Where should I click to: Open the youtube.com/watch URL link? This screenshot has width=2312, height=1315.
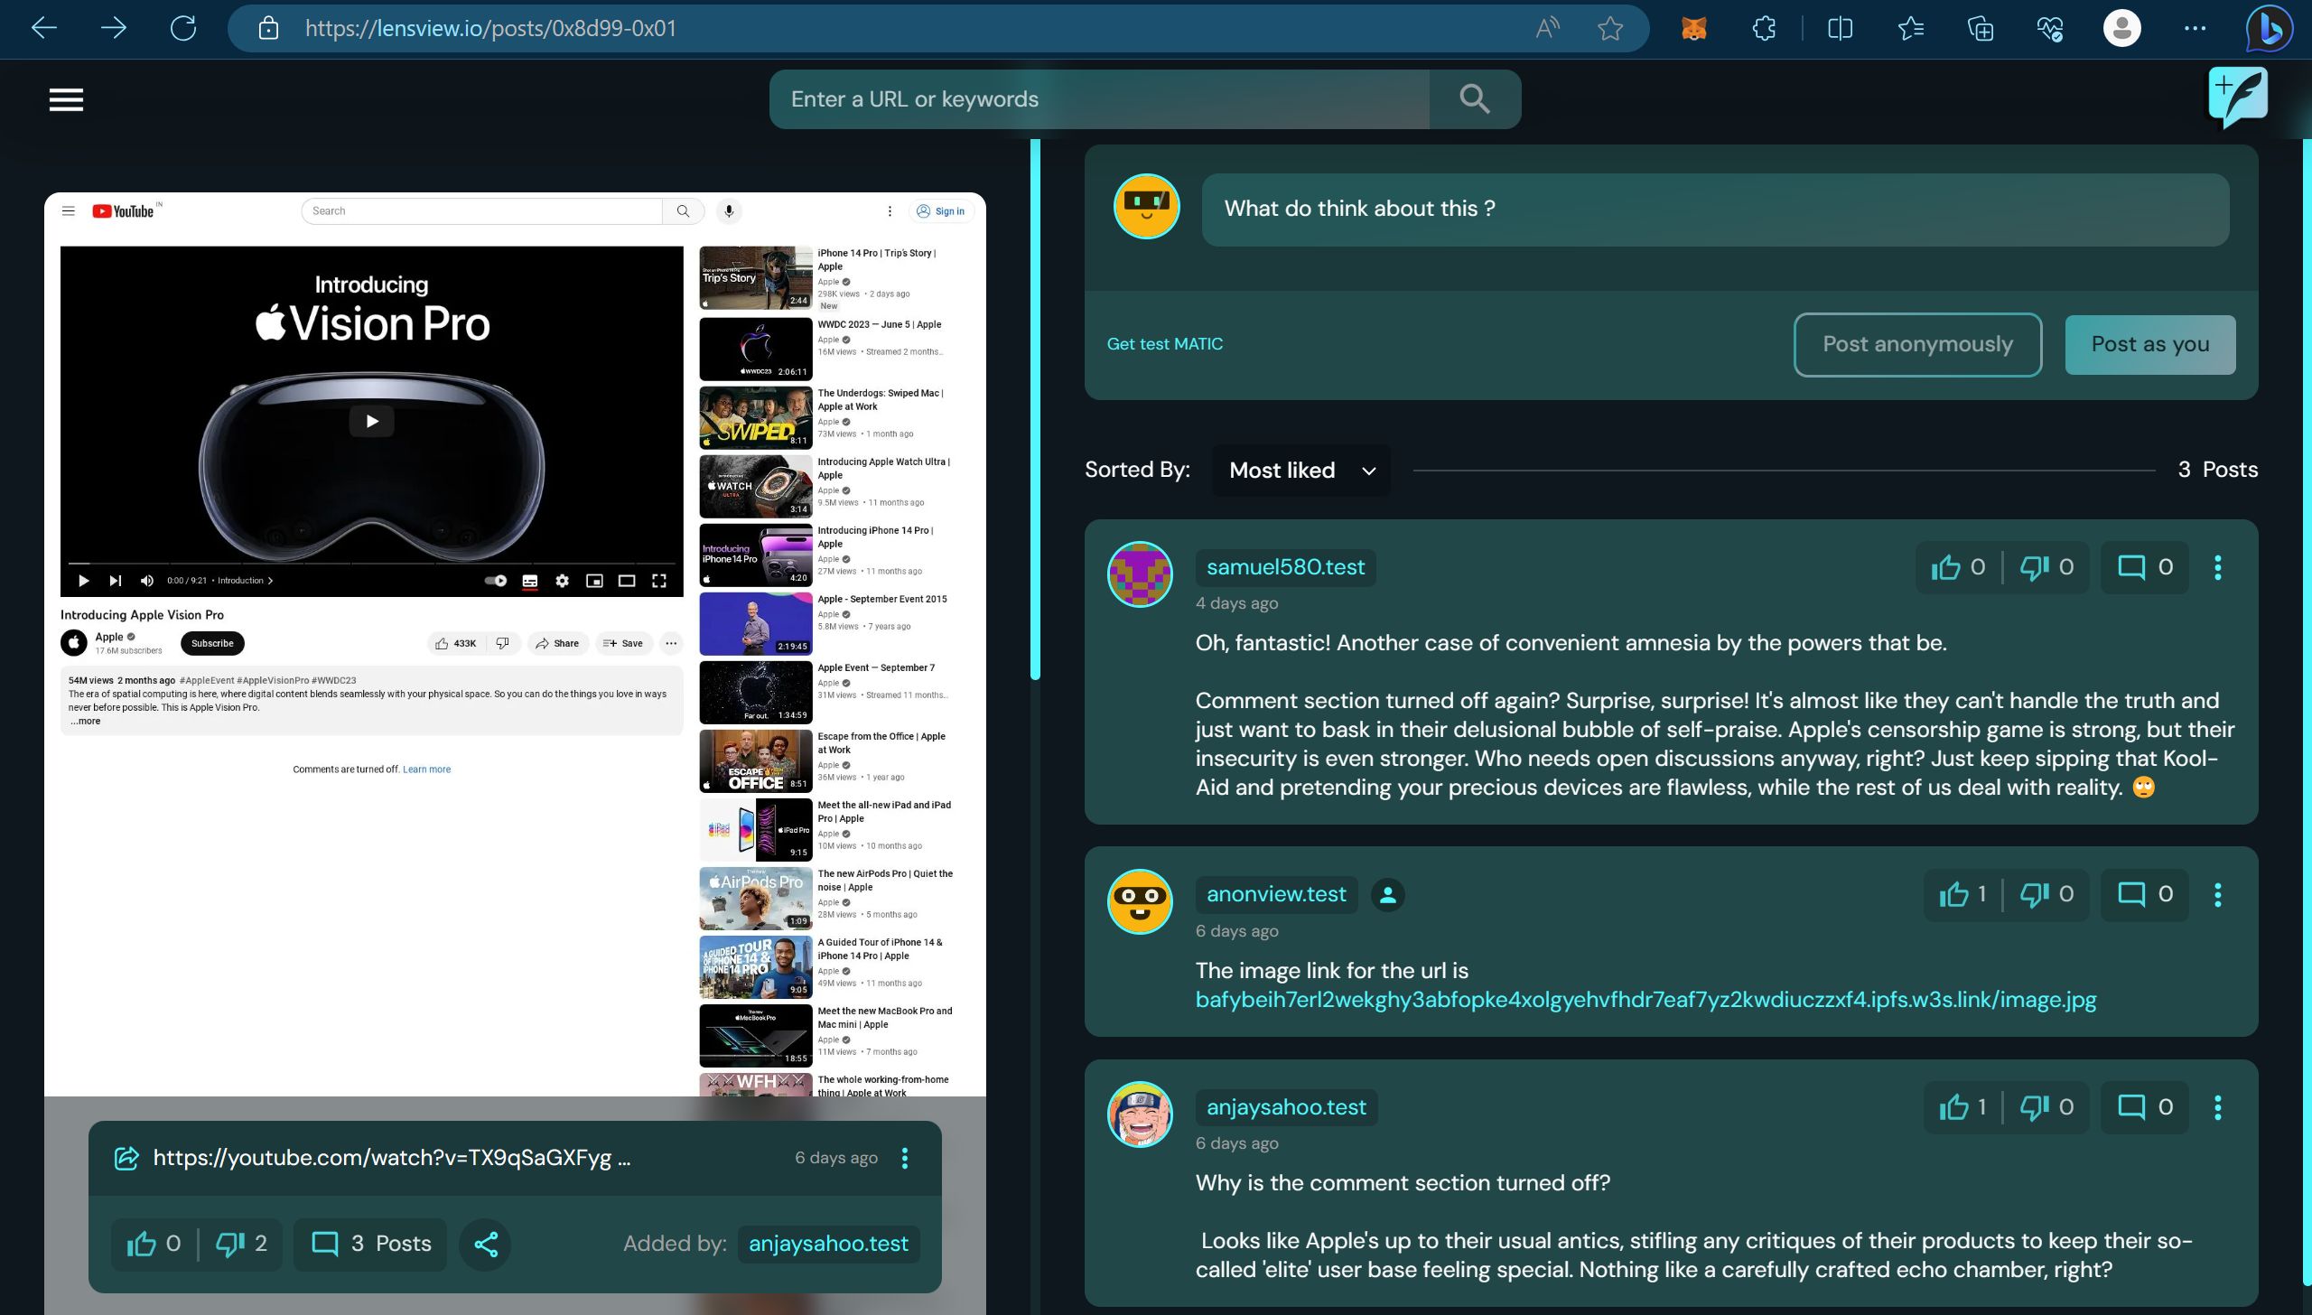tap(391, 1158)
